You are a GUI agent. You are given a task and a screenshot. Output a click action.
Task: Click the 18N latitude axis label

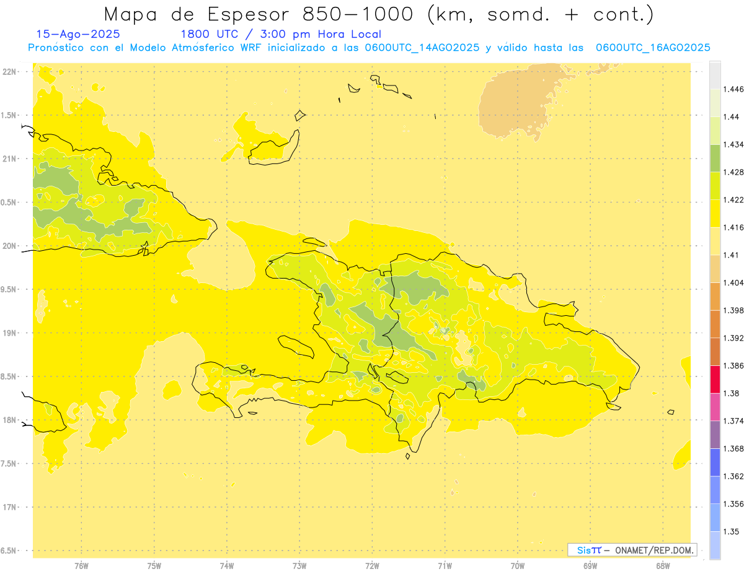(9, 420)
